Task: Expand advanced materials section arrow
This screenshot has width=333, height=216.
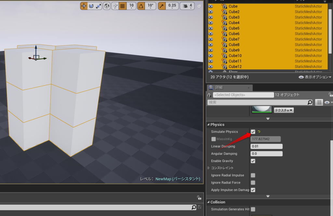Action: click(268, 119)
